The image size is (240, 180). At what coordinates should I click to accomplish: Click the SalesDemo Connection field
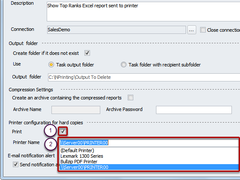click(116, 30)
